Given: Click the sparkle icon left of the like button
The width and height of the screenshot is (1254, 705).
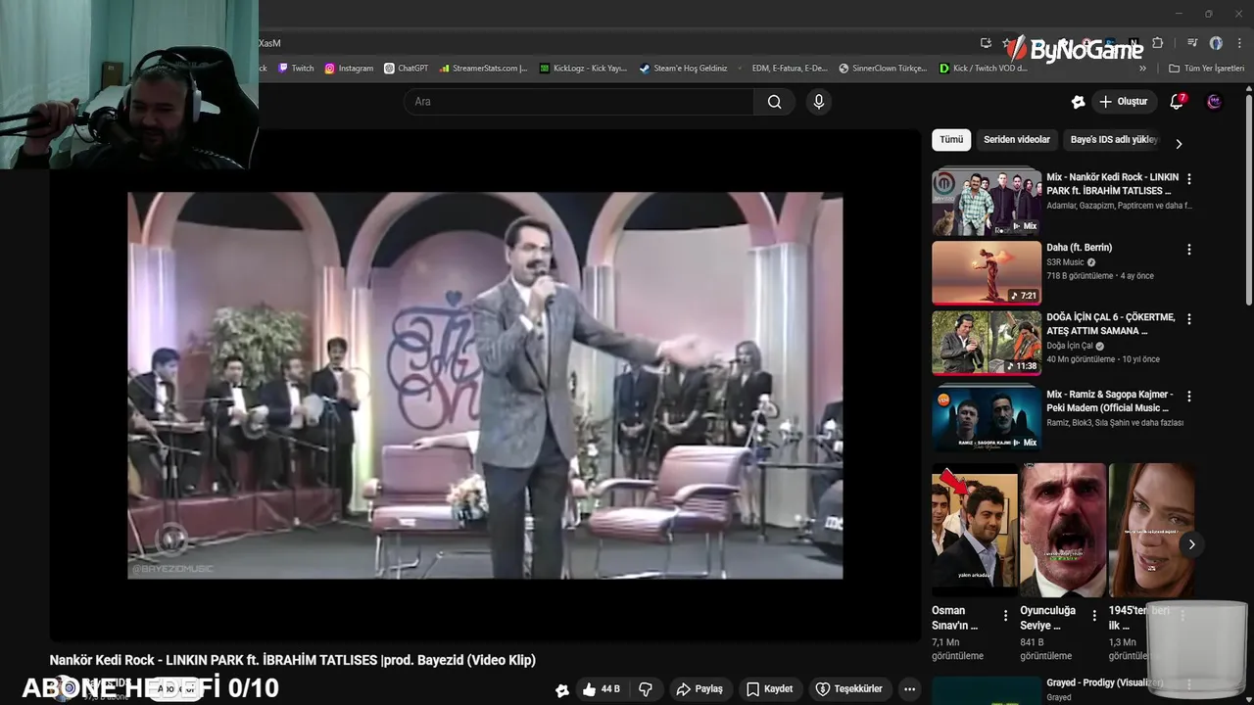Looking at the screenshot, I should pos(561,690).
